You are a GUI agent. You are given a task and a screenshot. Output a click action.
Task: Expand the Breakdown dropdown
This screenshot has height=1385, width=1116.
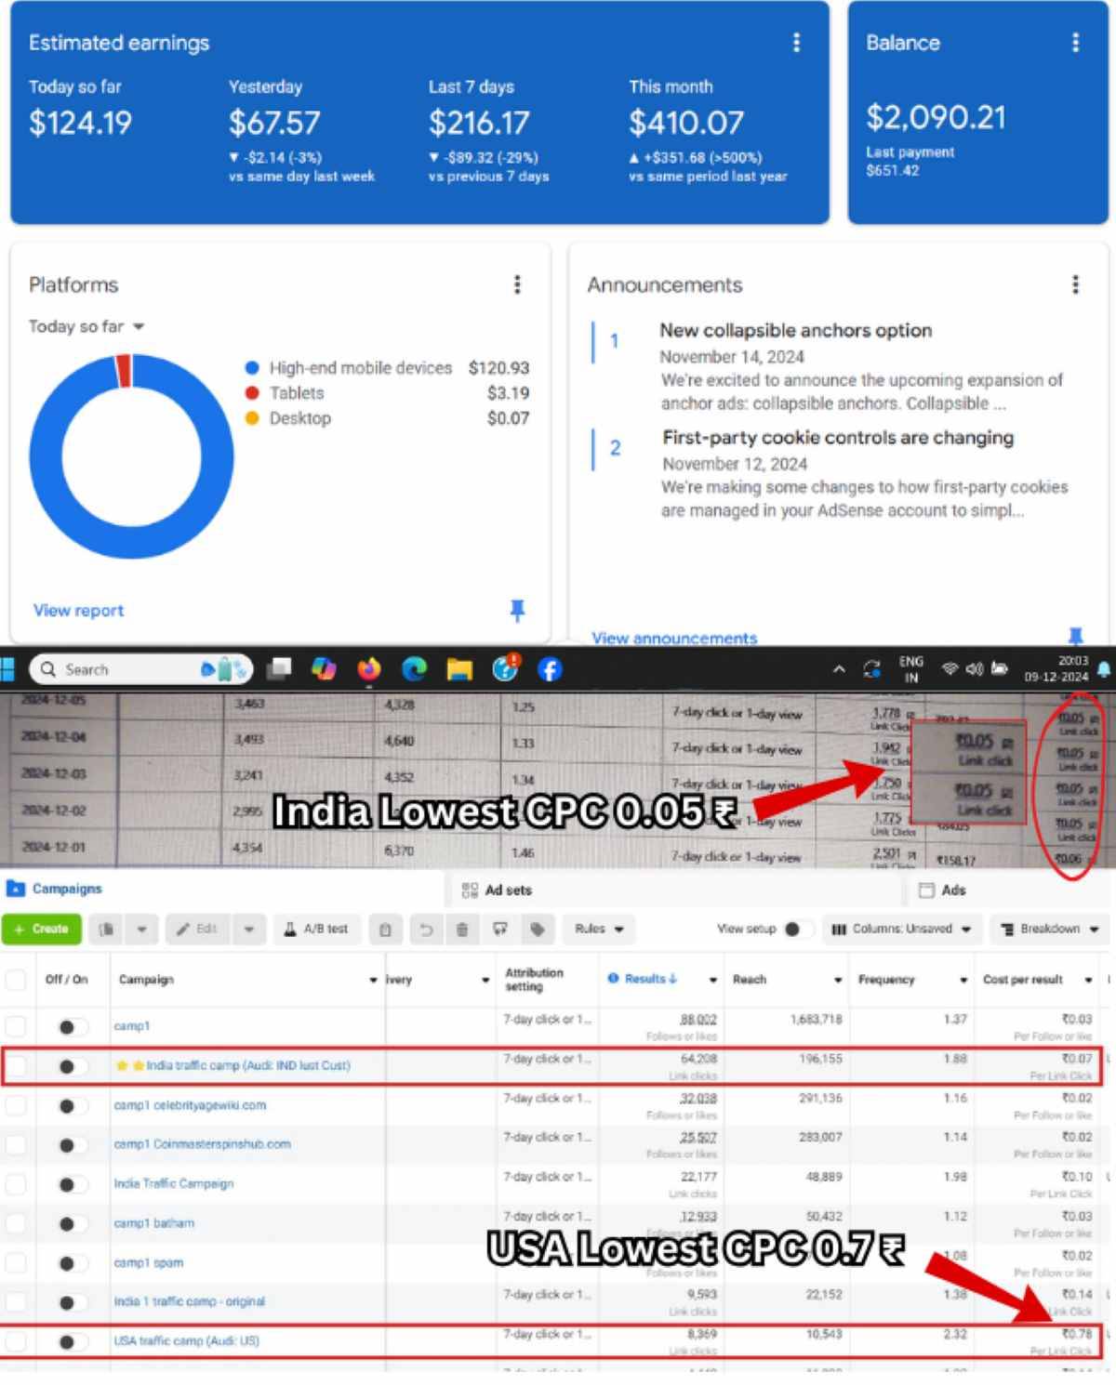(x=1049, y=929)
